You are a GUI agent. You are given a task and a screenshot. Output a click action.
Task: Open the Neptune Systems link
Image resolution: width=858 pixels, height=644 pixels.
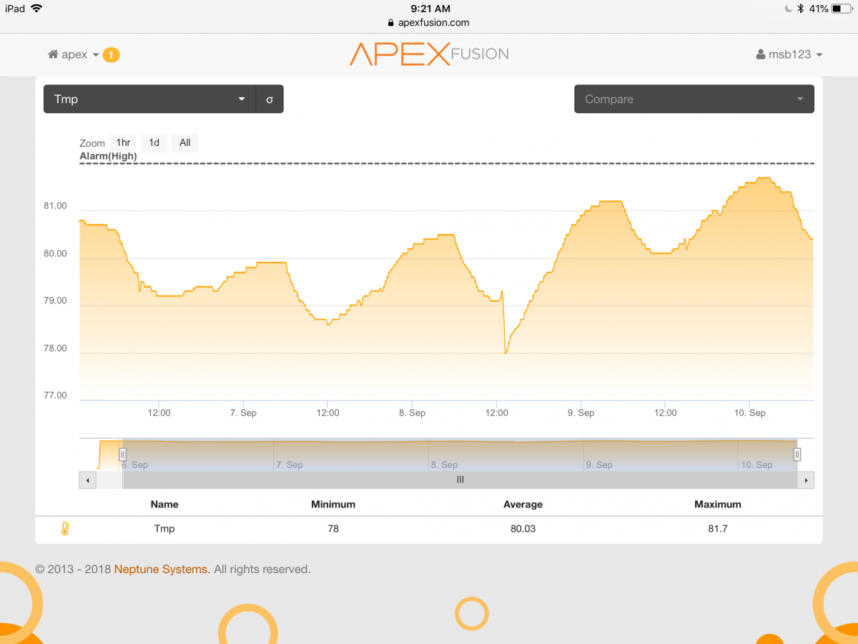[x=161, y=570]
